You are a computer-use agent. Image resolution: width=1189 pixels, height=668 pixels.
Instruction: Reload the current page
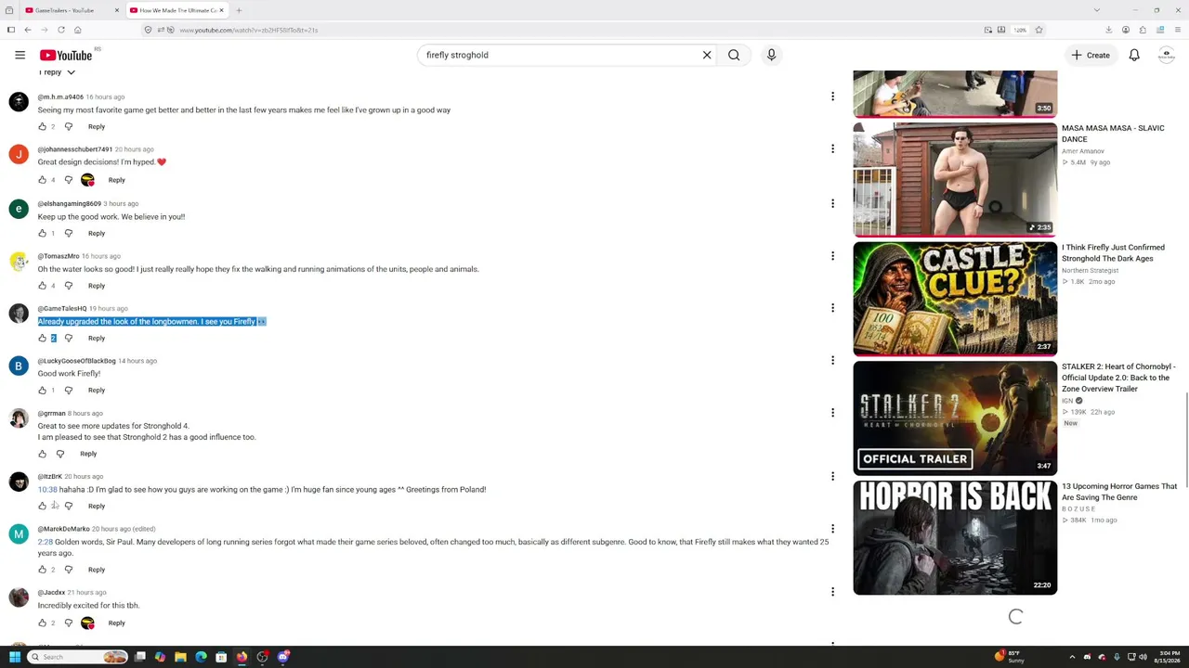coord(61,30)
